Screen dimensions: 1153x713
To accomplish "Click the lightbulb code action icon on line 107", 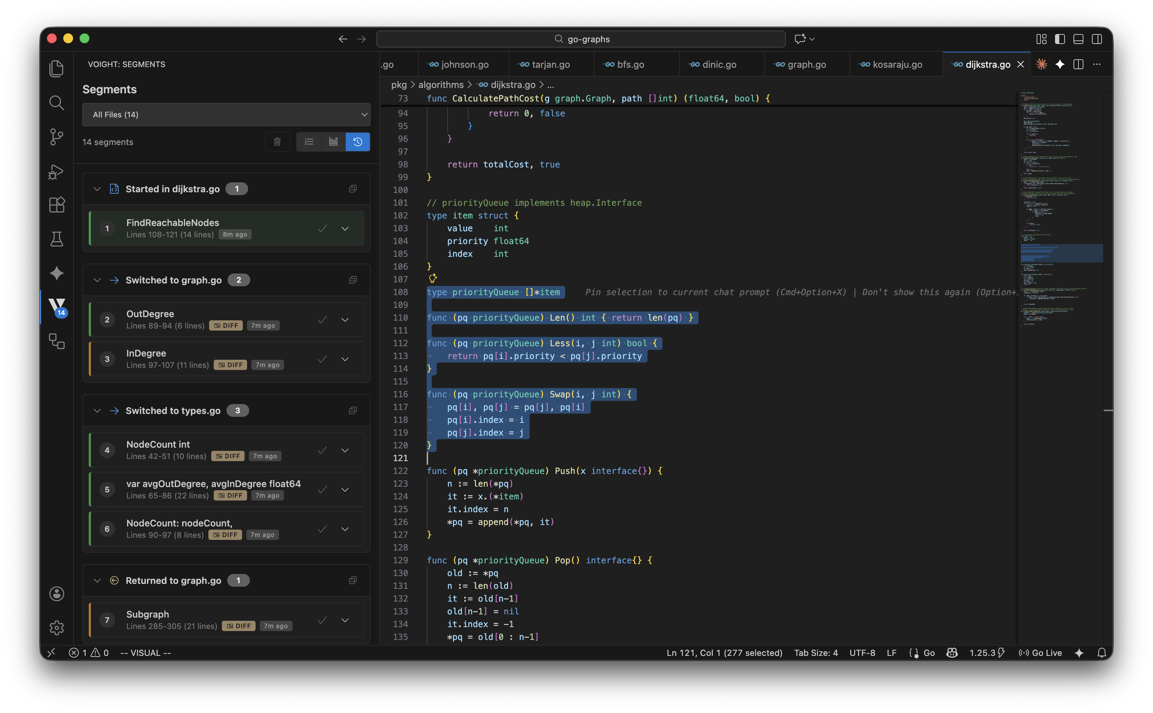I will click(433, 279).
